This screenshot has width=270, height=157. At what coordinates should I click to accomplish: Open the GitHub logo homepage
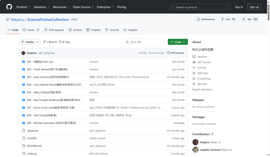(x=9, y=7)
